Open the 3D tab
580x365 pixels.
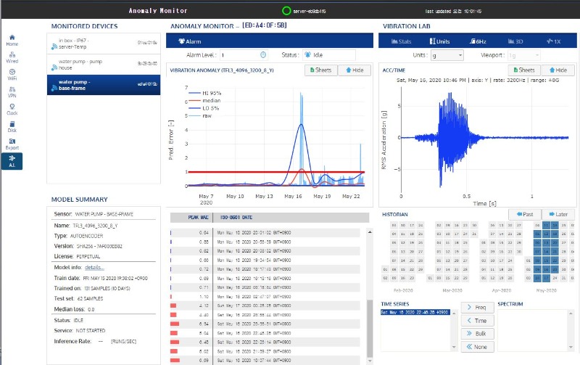515,41
